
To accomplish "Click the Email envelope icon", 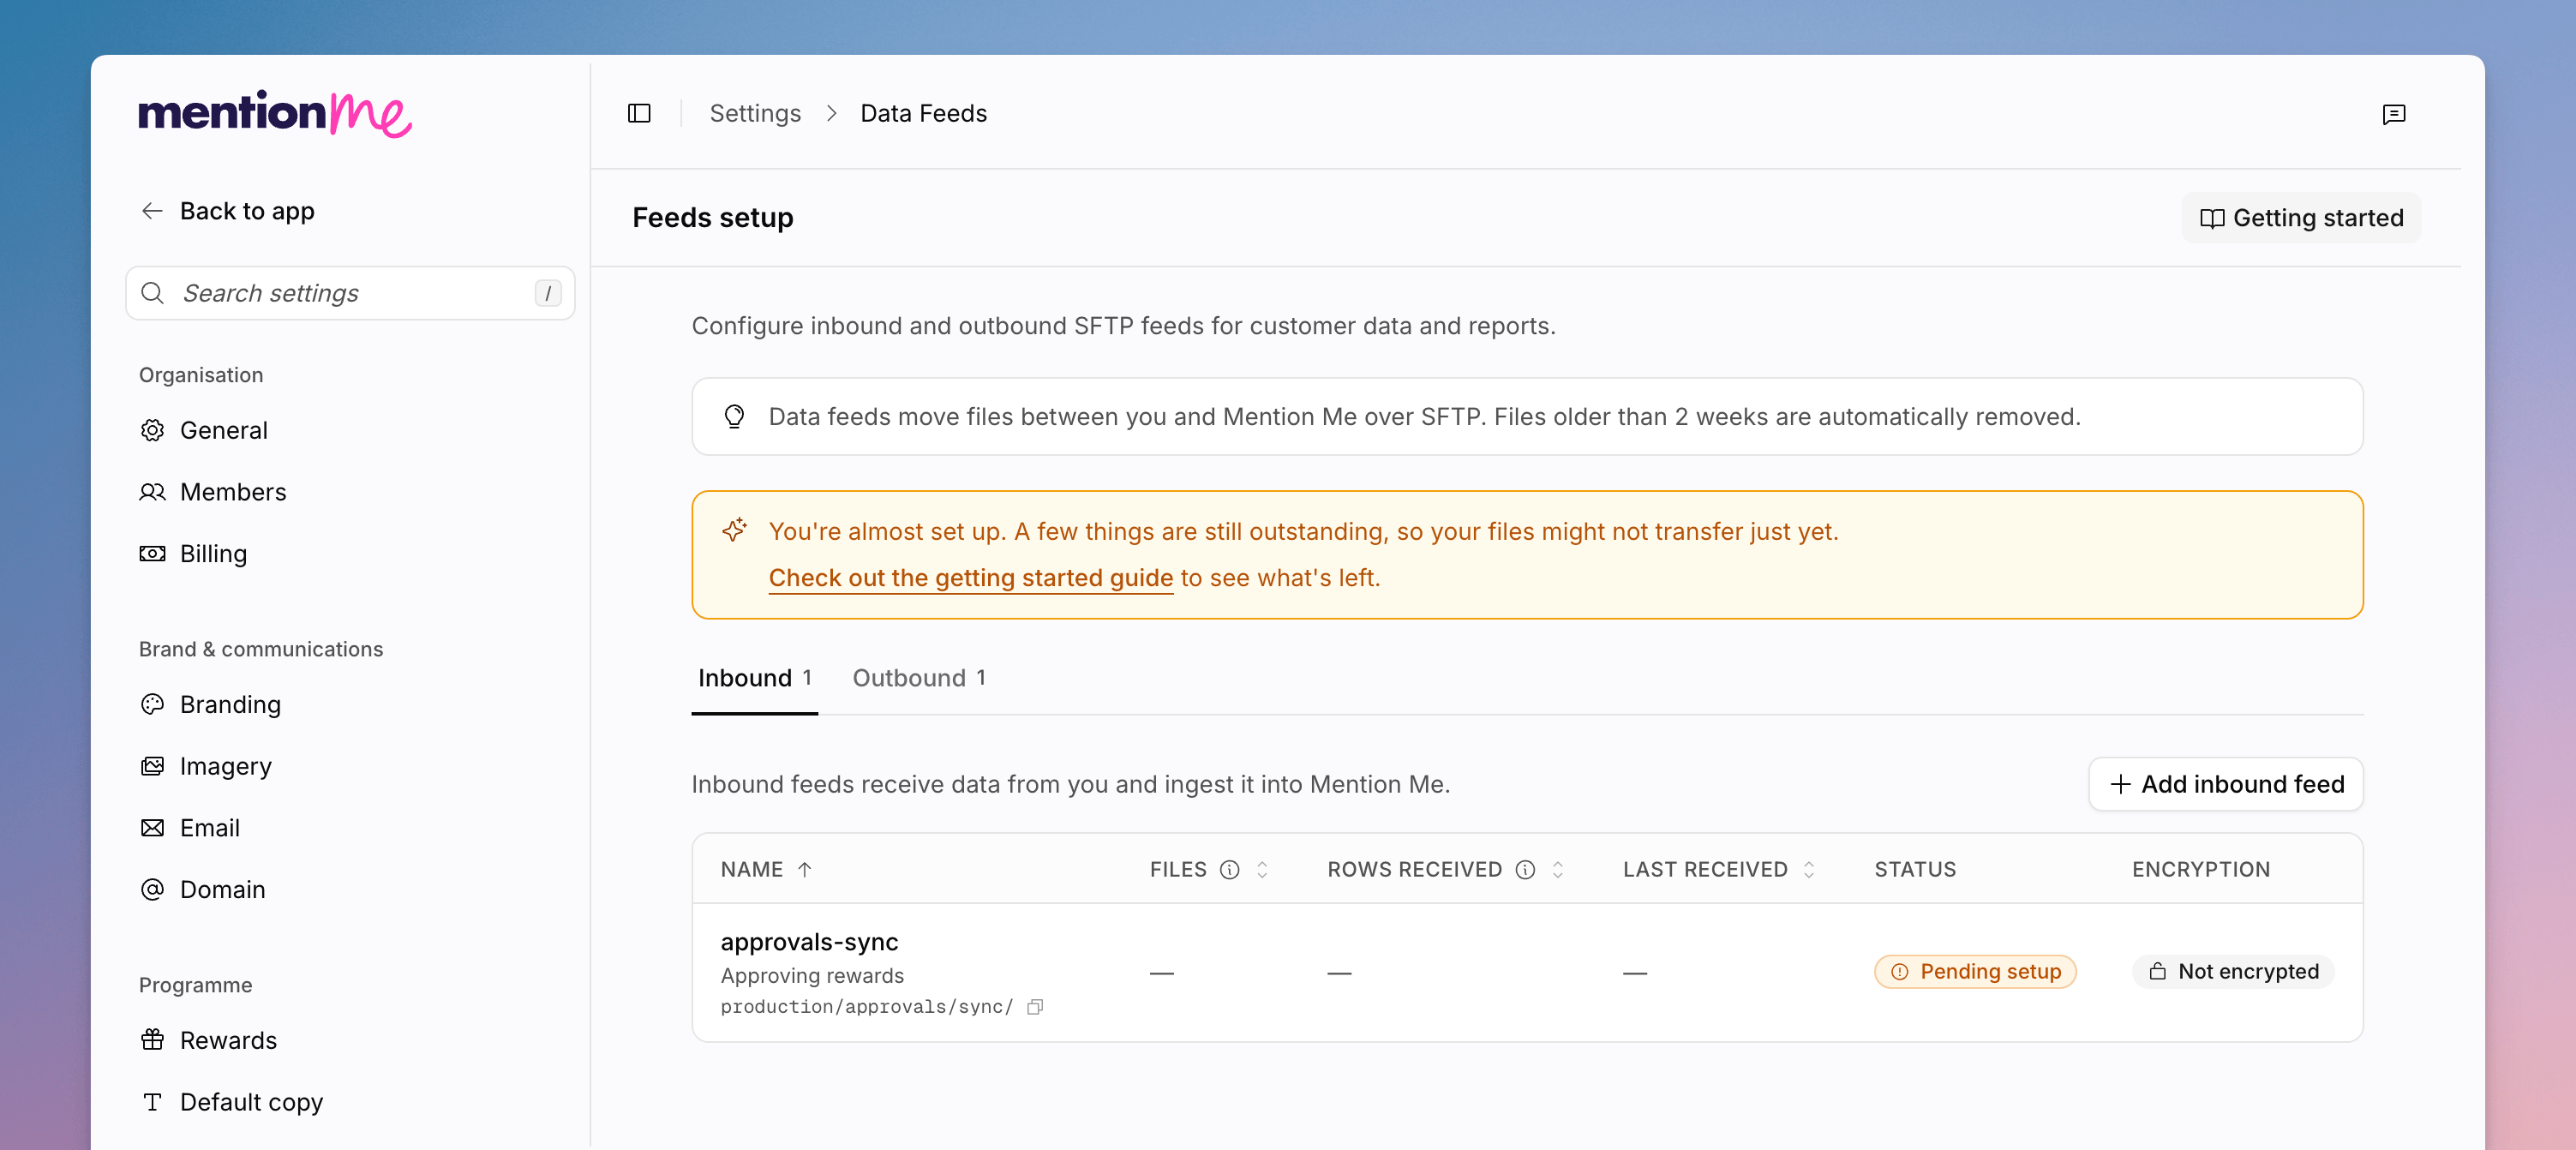I will pyautogui.click(x=152, y=828).
